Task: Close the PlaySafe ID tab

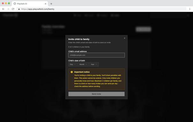Action: (45, 4)
